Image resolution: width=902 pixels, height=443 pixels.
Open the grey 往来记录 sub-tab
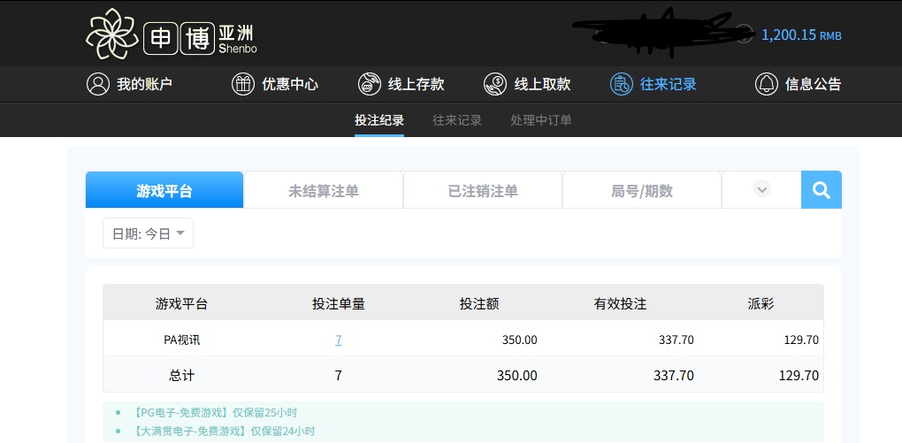point(457,120)
